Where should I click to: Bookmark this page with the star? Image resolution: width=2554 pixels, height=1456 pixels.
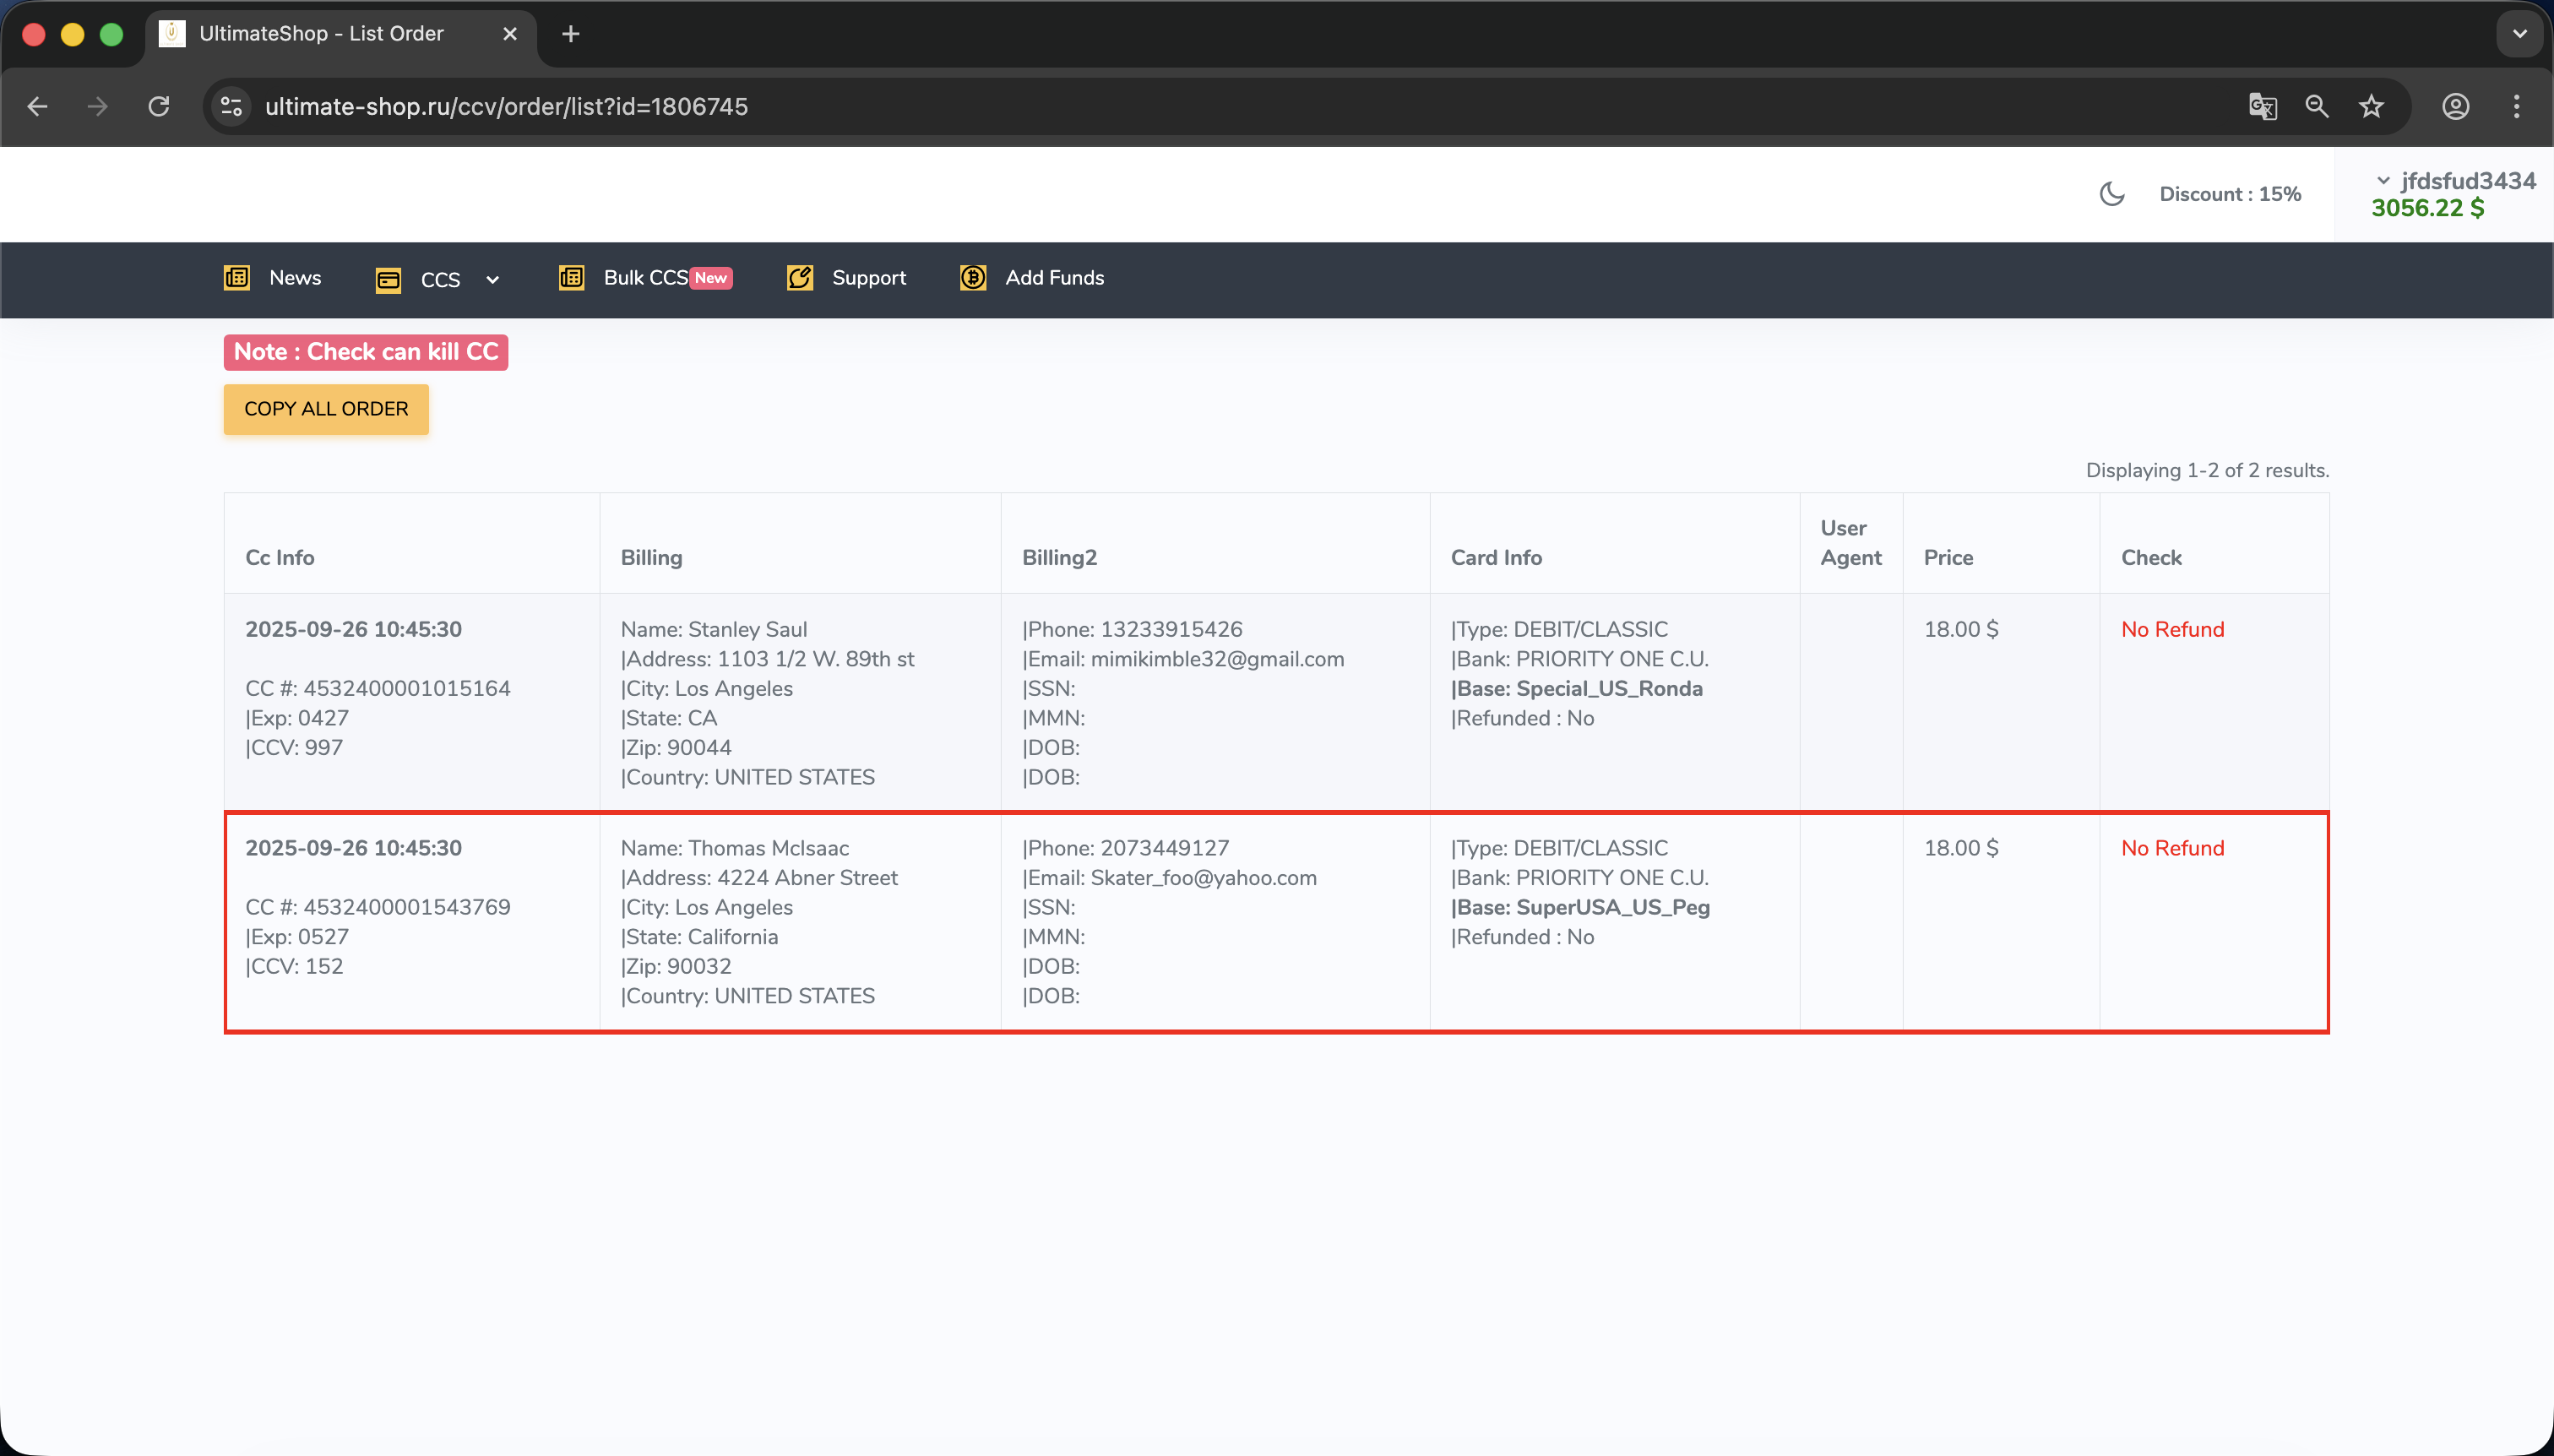(2371, 106)
